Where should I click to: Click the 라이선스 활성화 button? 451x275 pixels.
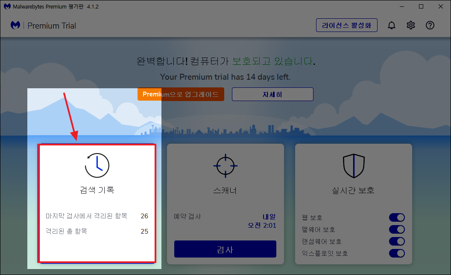[x=346, y=25]
